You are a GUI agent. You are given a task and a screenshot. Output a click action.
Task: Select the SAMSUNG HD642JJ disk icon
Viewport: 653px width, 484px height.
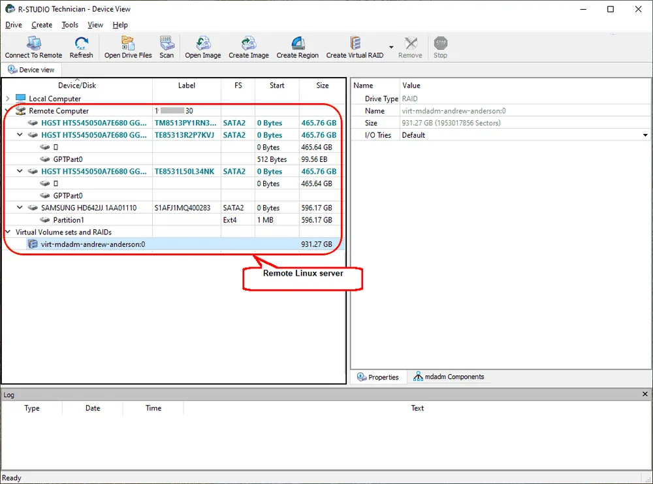click(x=33, y=208)
